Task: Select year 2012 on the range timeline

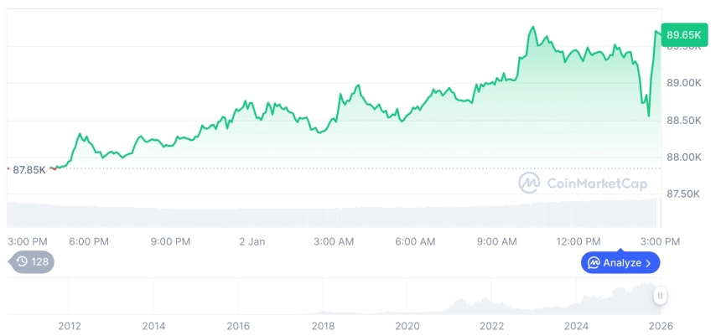Action: point(70,325)
